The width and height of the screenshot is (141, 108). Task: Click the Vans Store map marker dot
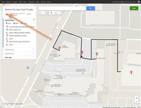[64, 77]
